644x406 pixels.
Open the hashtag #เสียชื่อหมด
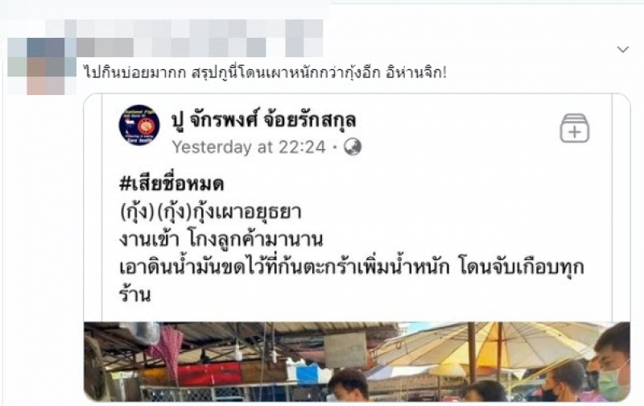[x=171, y=184]
